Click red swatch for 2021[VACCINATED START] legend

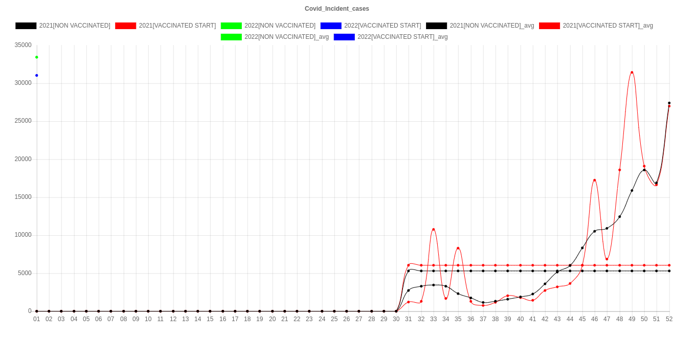pyautogui.click(x=125, y=26)
